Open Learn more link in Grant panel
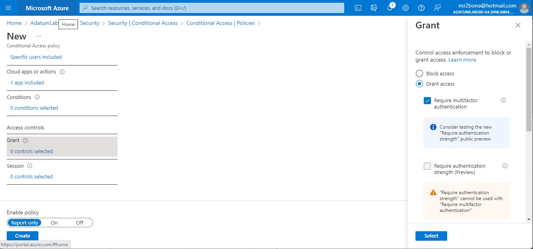Viewport: 533px width, 249px height. (462, 60)
